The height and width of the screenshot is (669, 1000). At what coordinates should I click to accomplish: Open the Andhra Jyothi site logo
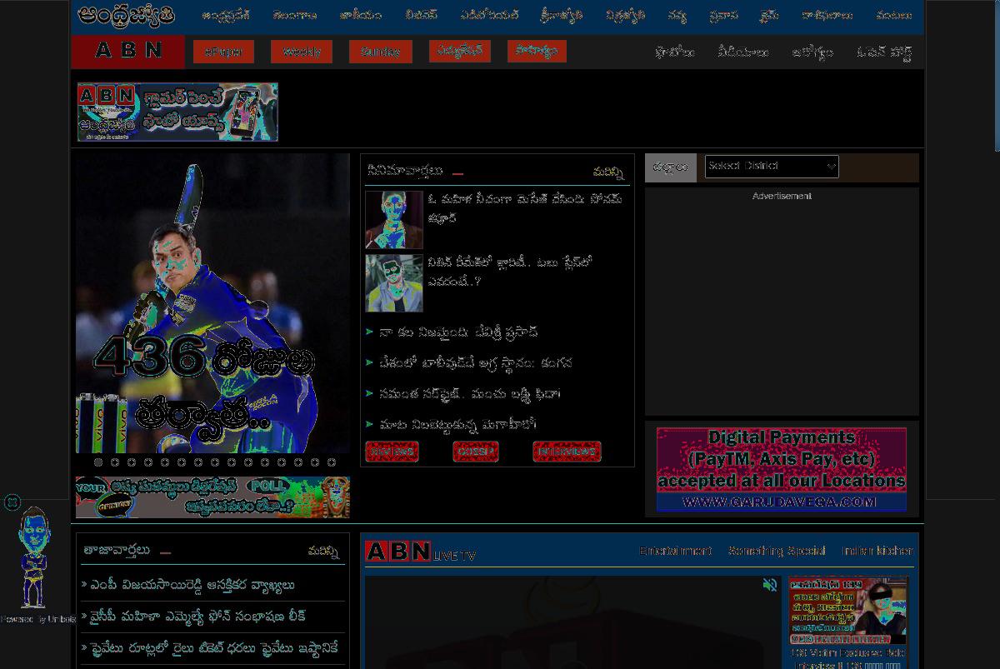(126, 15)
